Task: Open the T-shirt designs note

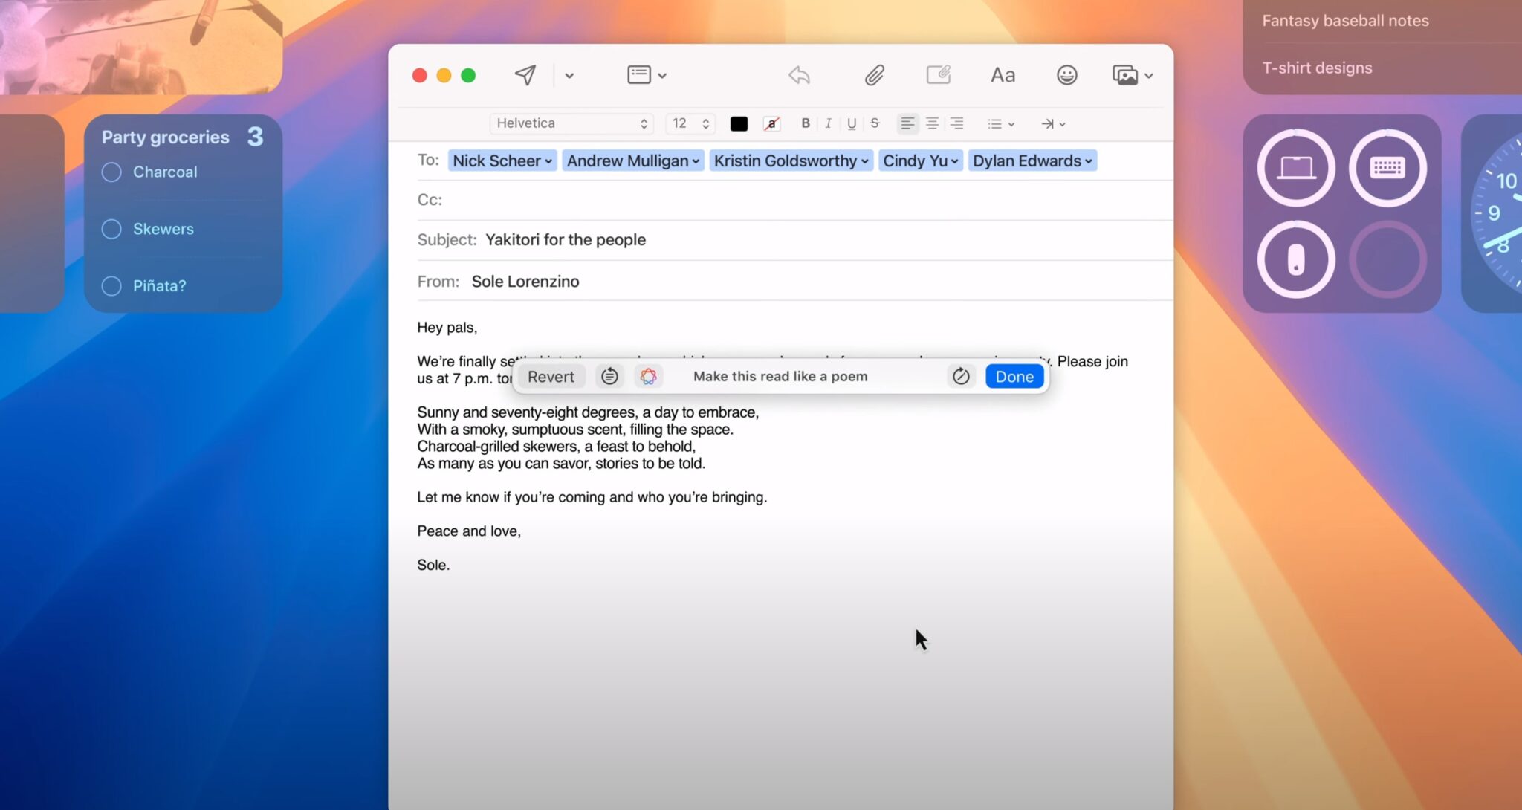Action: click(1317, 68)
